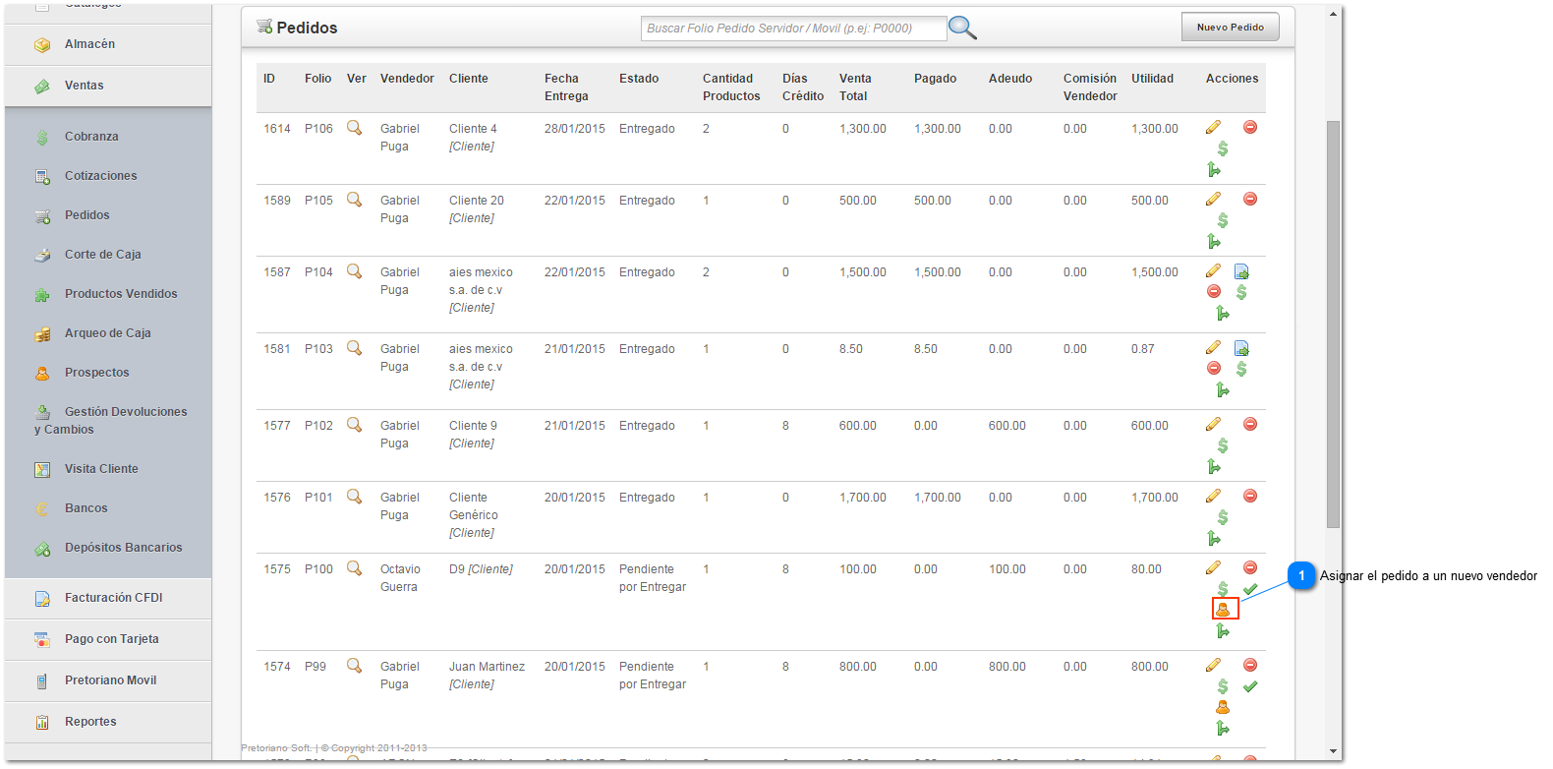Viewport: 1553px width, 769px height.
Task: Open Cotizaciones section
Action: (x=101, y=176)
